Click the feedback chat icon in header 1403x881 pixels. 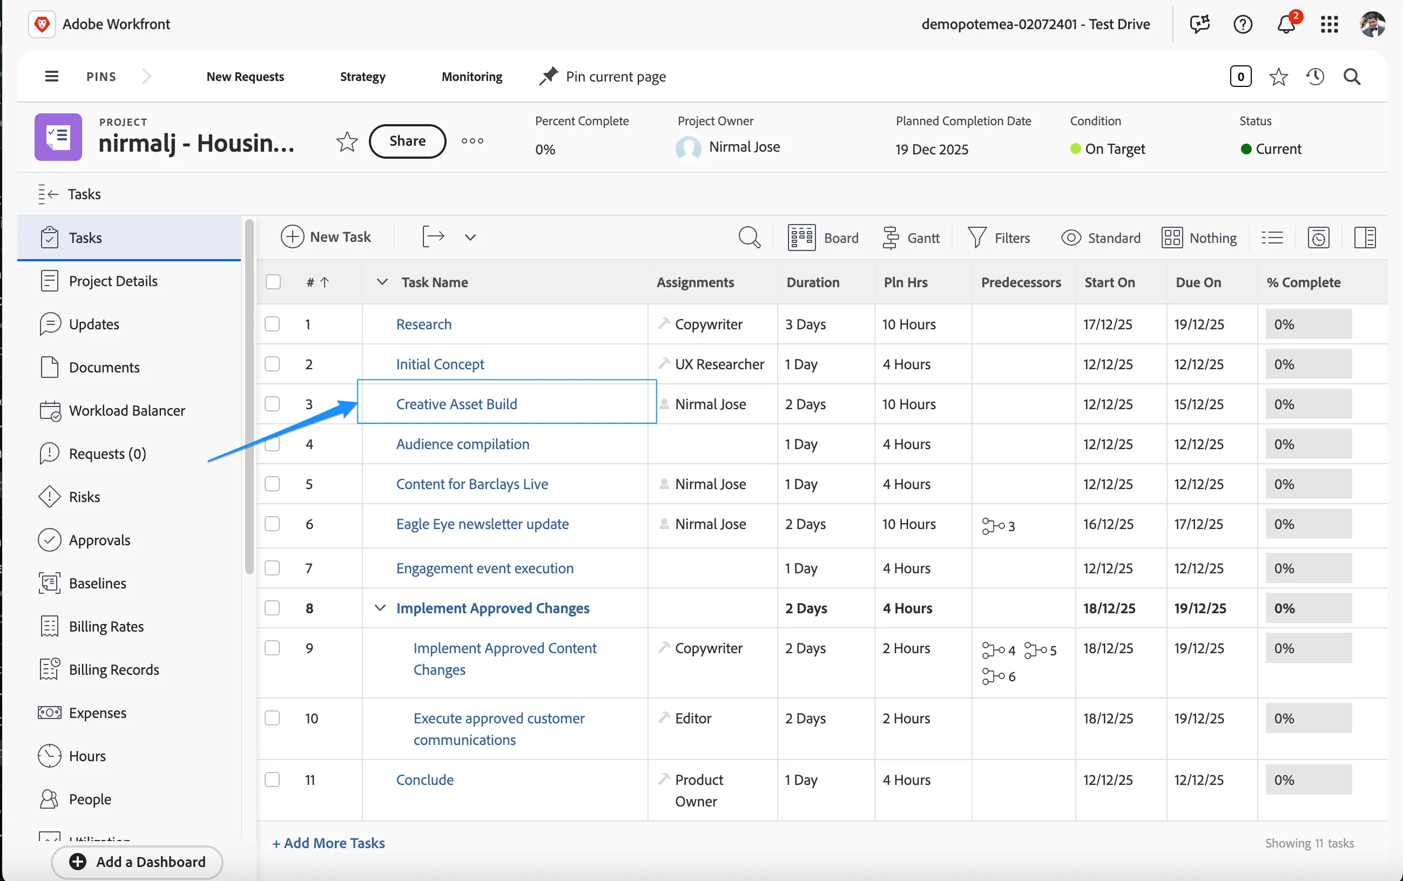[1199, 24]
